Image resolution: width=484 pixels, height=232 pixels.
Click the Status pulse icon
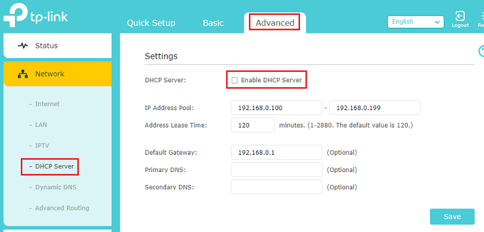click(23, 46)
